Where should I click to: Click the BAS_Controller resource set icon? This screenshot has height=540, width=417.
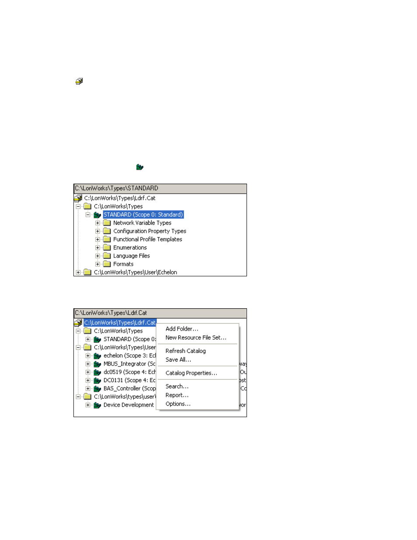point(97,389)
